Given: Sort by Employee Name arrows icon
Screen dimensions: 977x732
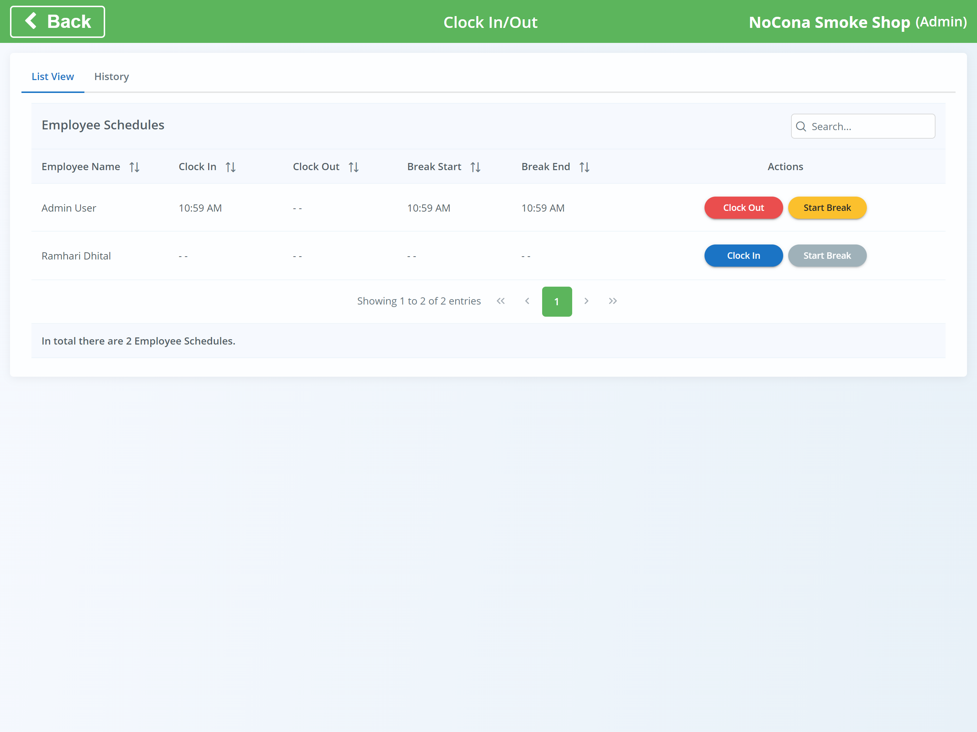Looking at the screenshot, I should (134, 167).
